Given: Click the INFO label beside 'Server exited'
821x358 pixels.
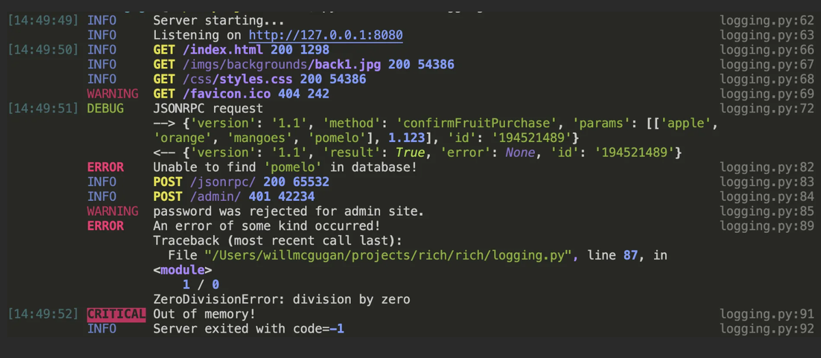Looking at the screenshot, I should pyautogui.click(x=102, y=329).
